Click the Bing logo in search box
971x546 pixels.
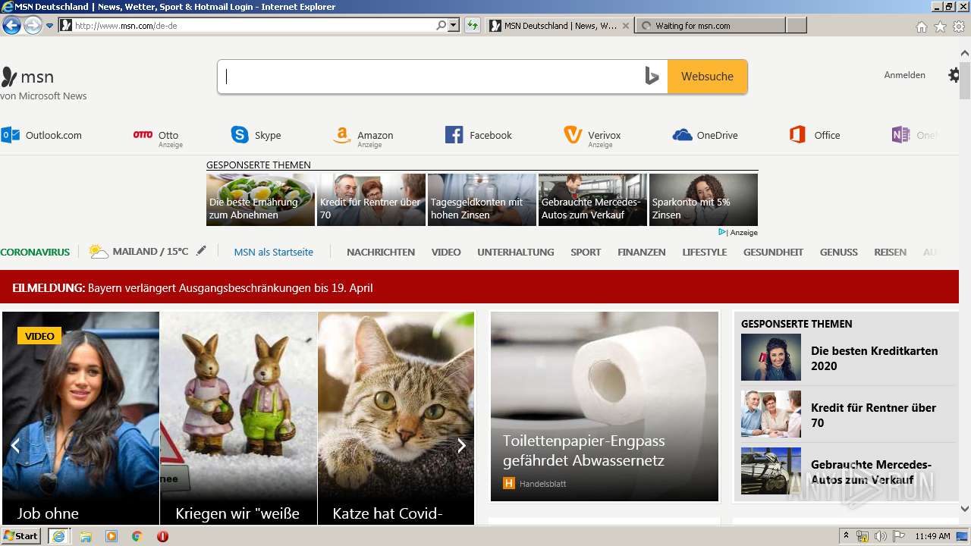(x=652, y=76)
